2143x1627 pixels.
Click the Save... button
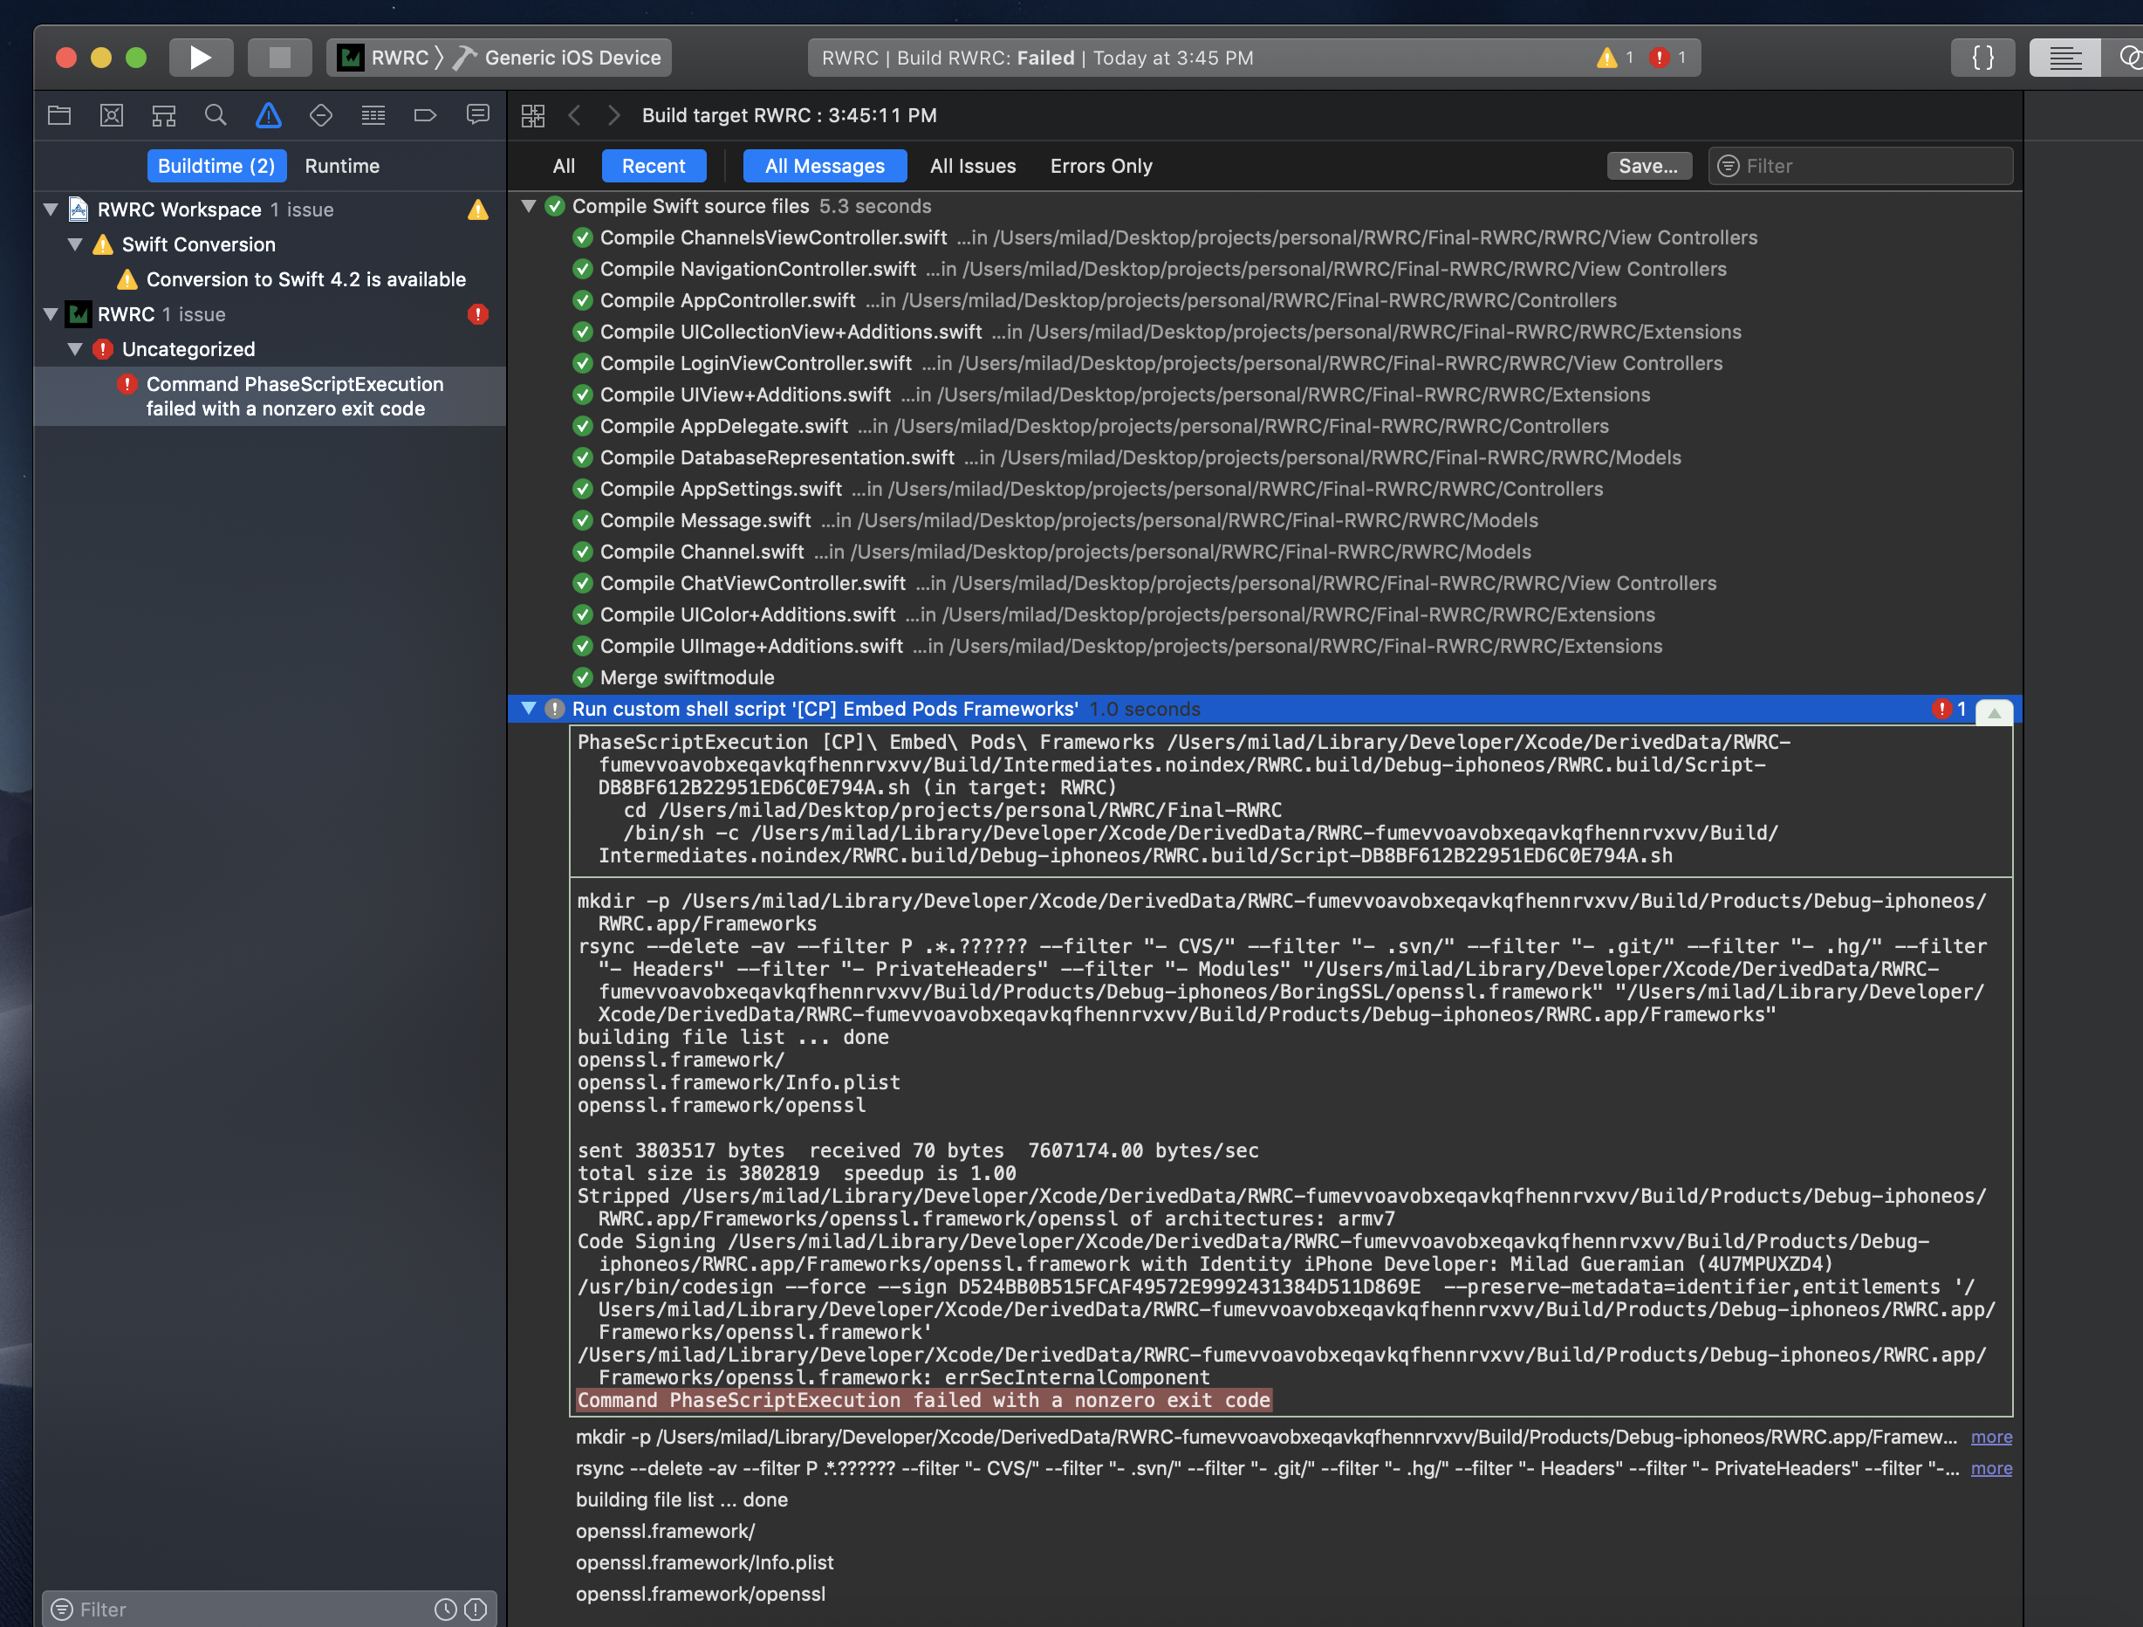click(1648, 166)
